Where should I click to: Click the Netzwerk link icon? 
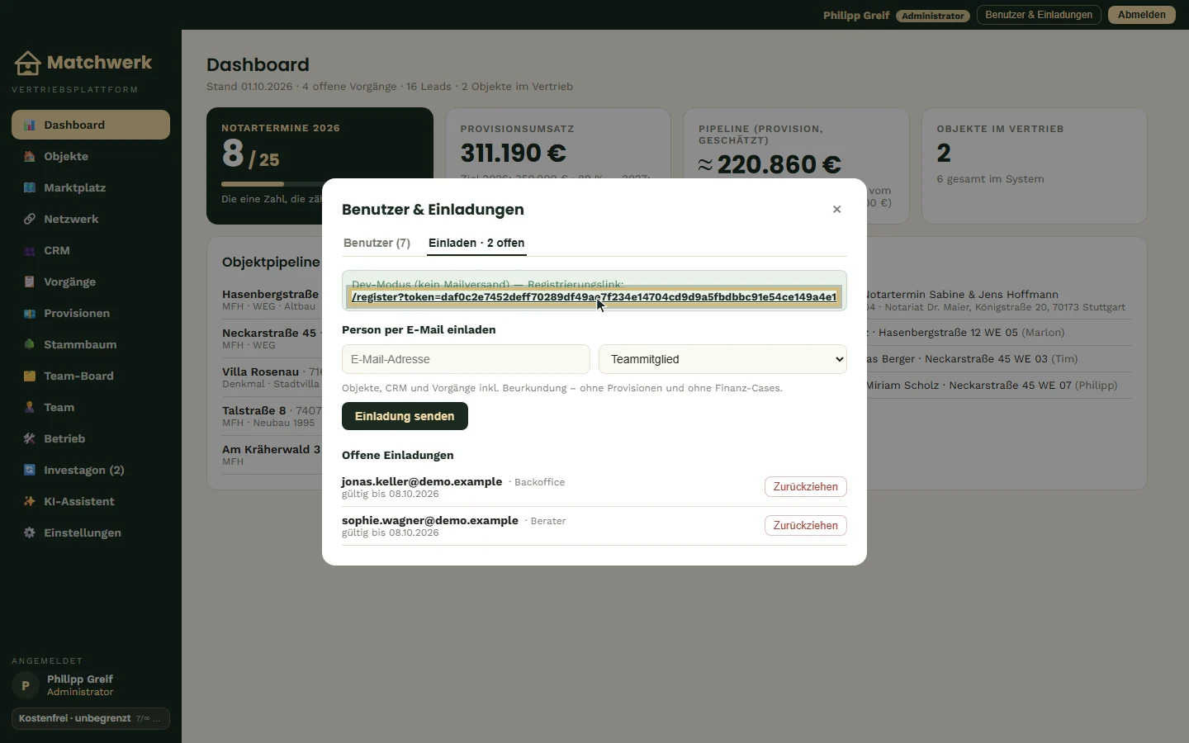[x=30, y=220]
